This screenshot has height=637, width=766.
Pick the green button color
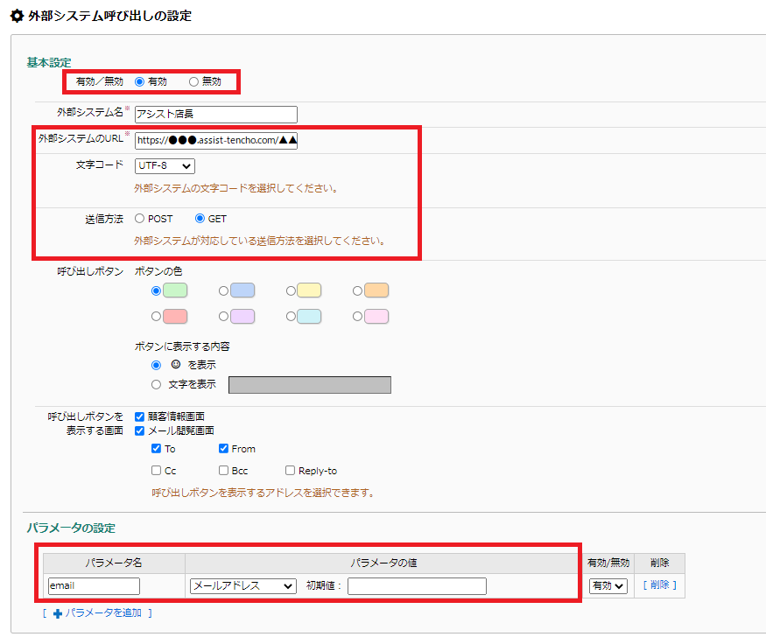tap(175, 290)
